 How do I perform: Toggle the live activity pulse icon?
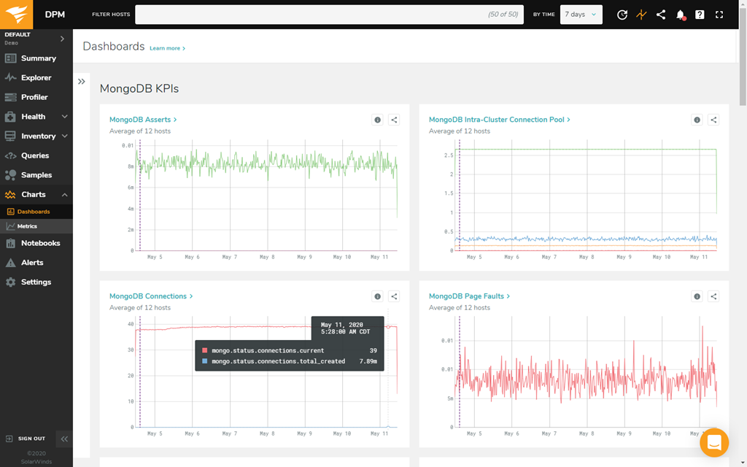tap(641, 15)
